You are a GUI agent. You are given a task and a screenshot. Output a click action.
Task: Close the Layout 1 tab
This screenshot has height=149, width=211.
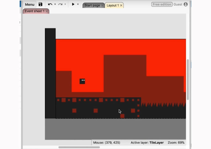point(121,6)
